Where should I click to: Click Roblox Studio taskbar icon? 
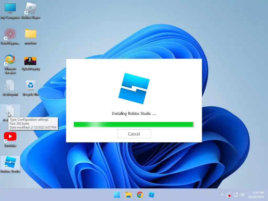[x=152, y=195]
